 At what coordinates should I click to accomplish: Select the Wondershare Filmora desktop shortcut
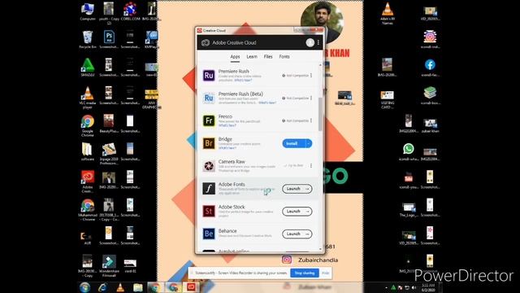[109, 266]
